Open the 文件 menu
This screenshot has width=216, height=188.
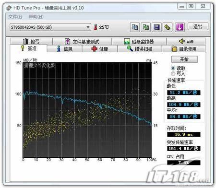coord(15,17)
